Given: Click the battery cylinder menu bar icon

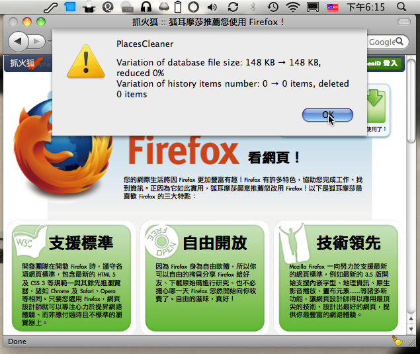Looking at the screenshot, I should pyautogui.click(x=177, y=7).
